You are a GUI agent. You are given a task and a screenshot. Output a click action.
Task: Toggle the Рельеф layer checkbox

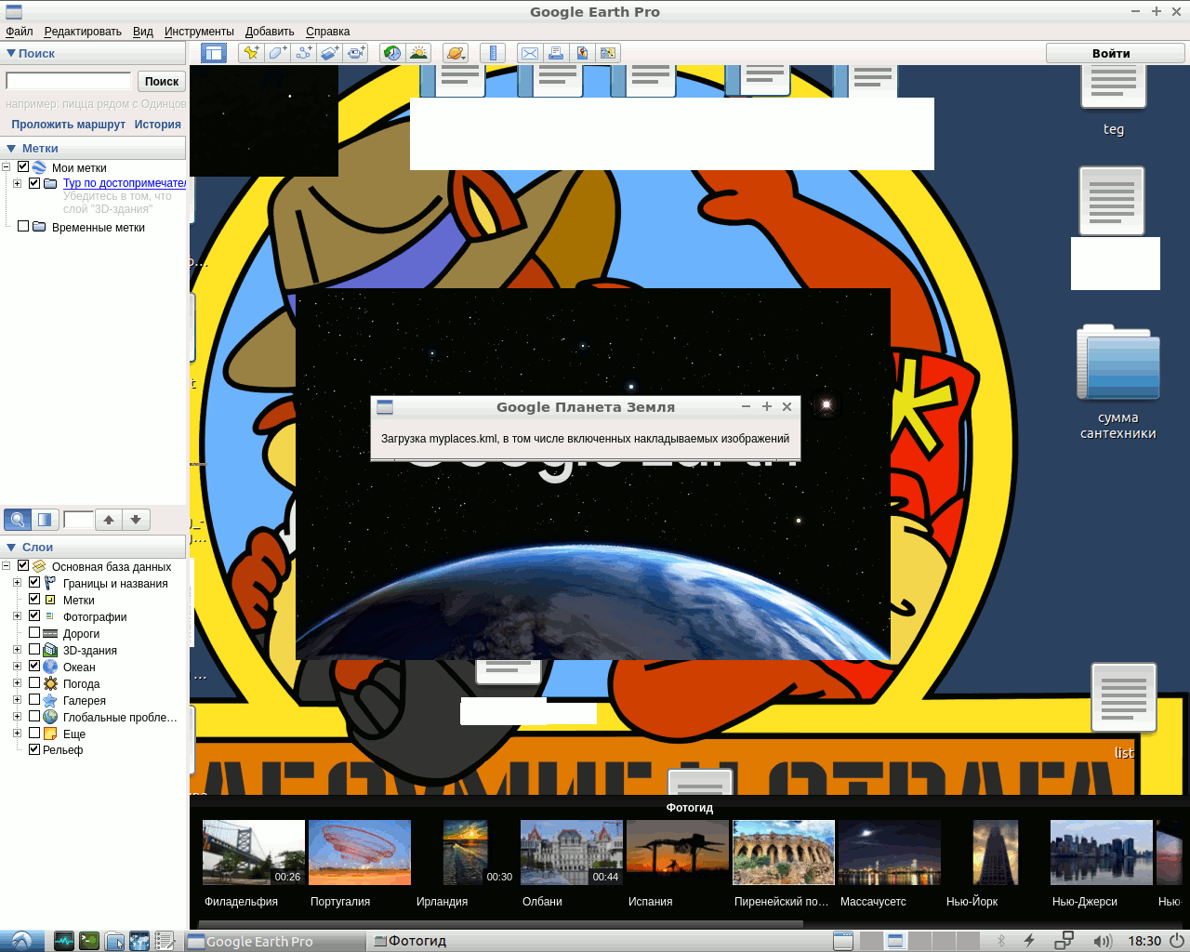pyautogui.click(x=34, y=749)
